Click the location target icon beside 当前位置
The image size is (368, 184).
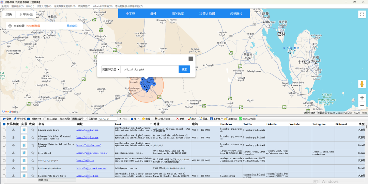pyautogui.click(x=10, y=26)
